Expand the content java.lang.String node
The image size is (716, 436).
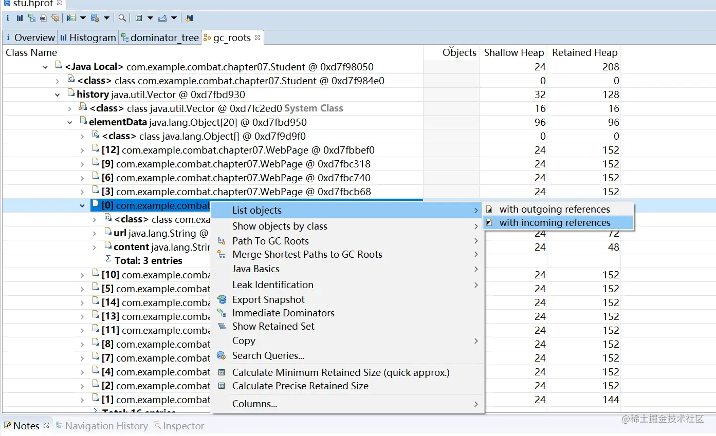pos(95,247)
